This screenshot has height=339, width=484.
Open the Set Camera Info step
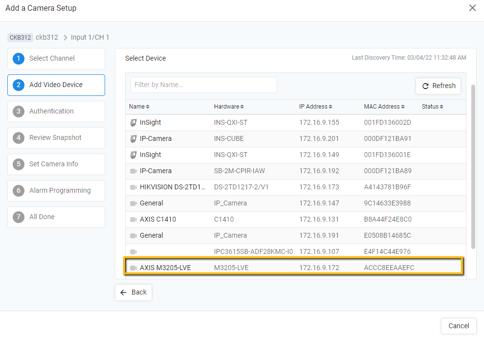(56, 164)
